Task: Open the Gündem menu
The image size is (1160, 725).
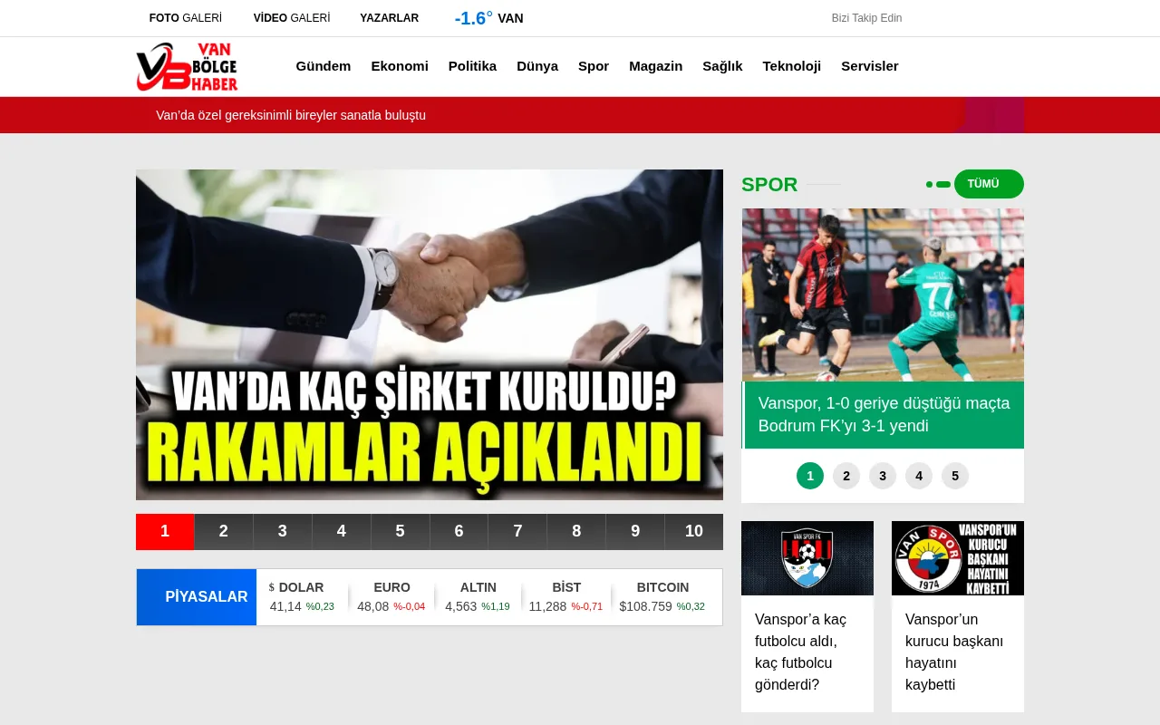Action: pos(324,66)
